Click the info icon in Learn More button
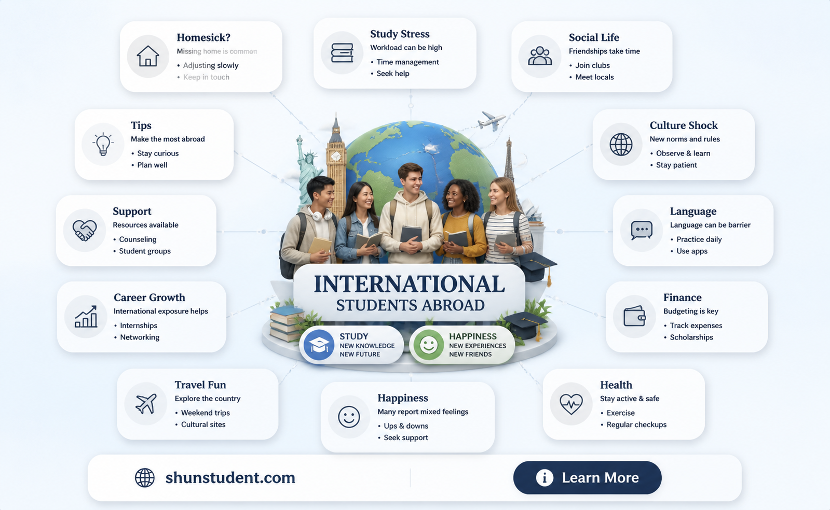Image resolution: width=830 pixels, height=510 pixels. click(545, 477)
